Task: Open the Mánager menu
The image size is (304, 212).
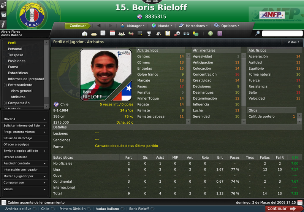Action: pyautogui.click(x=133, y=26)
